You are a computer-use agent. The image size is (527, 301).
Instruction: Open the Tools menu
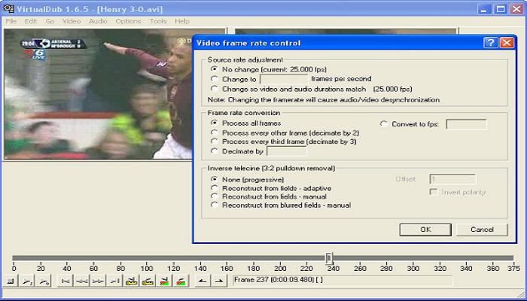point(158,21)
